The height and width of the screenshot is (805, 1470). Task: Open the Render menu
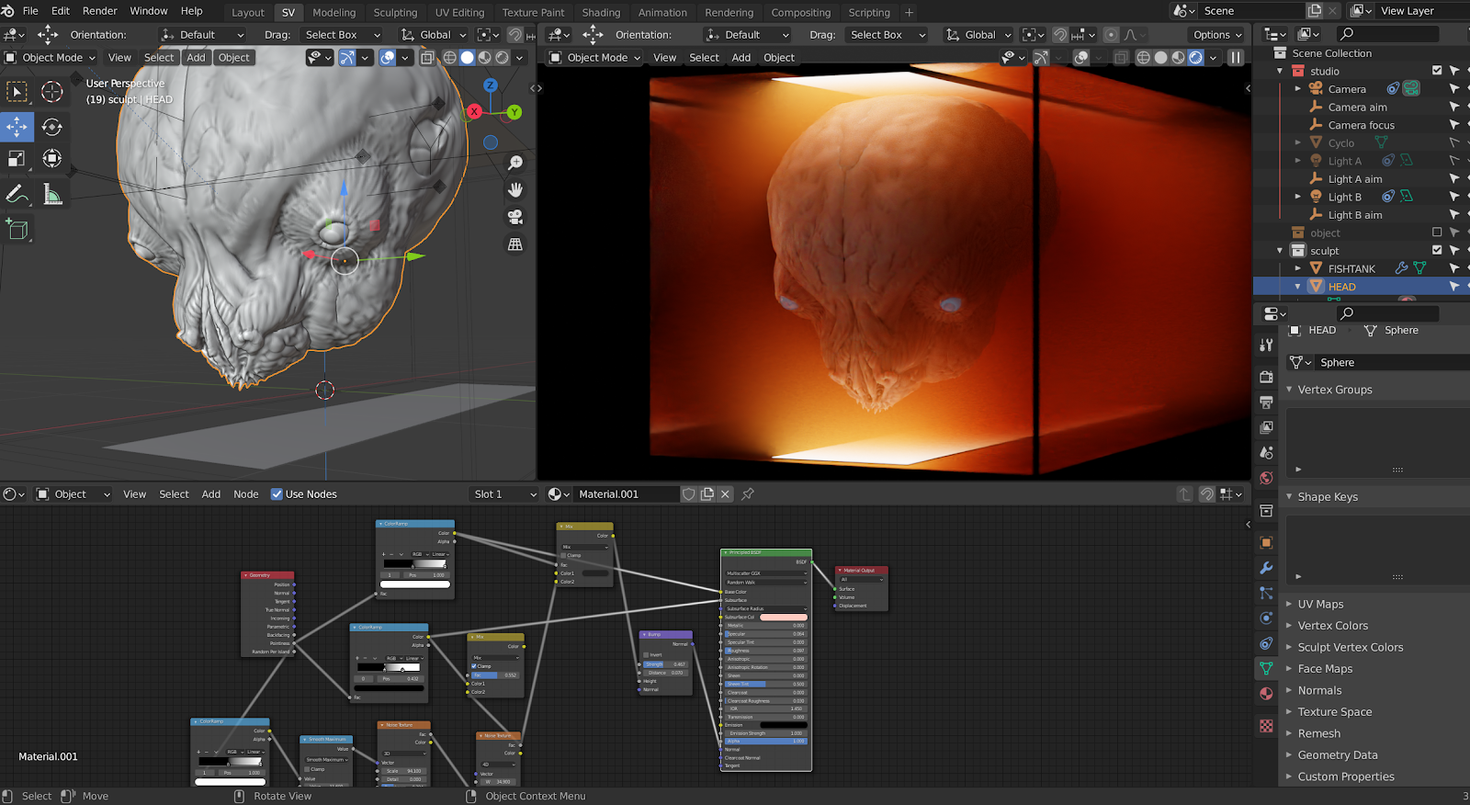tap(100, 11)
